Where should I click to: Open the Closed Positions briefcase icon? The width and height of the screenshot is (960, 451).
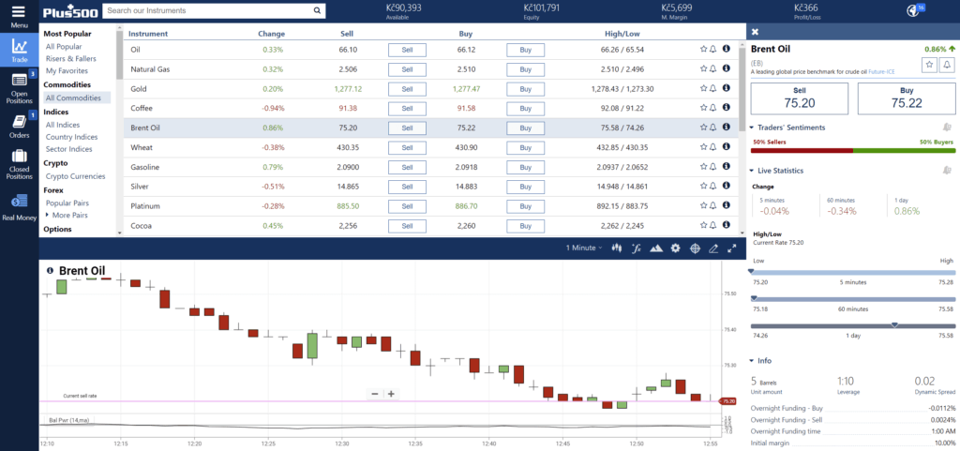[x=19, y=156]
